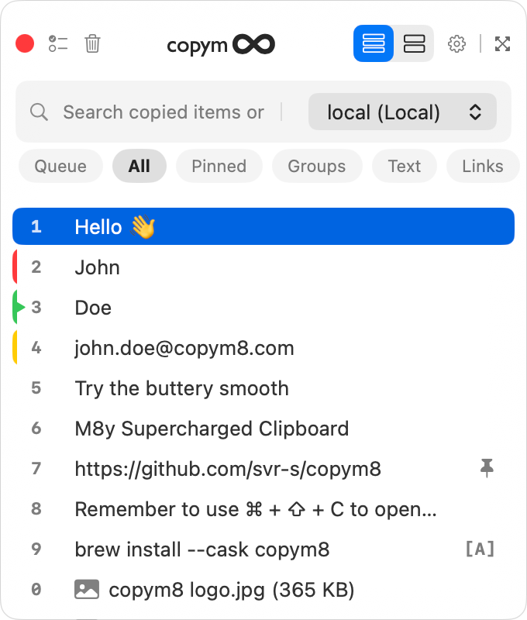
Task: Click the expand window arrows icon
Action: coord(502,43)
